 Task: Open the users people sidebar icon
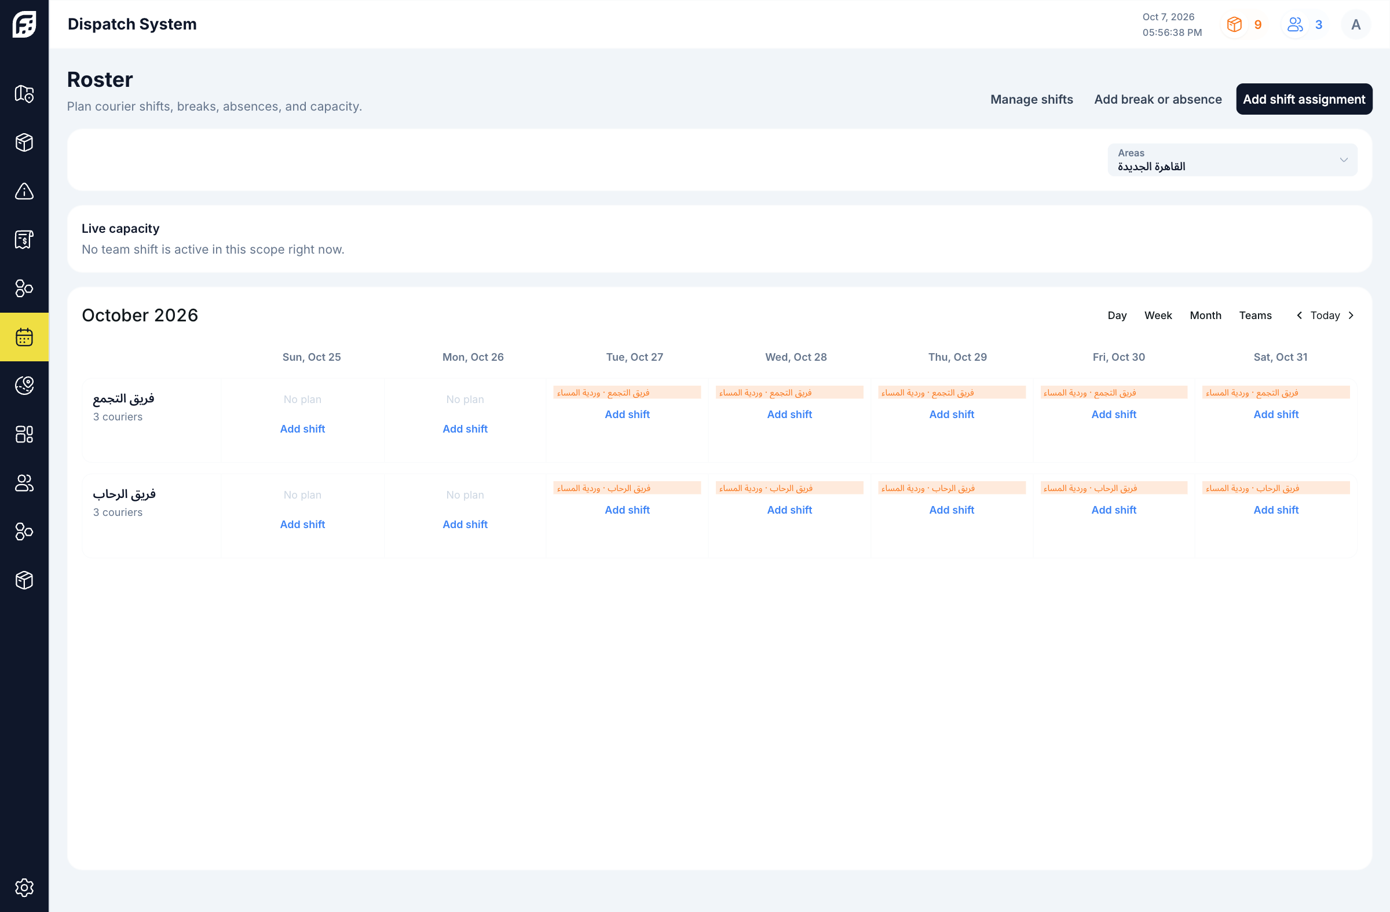[24, 483]
